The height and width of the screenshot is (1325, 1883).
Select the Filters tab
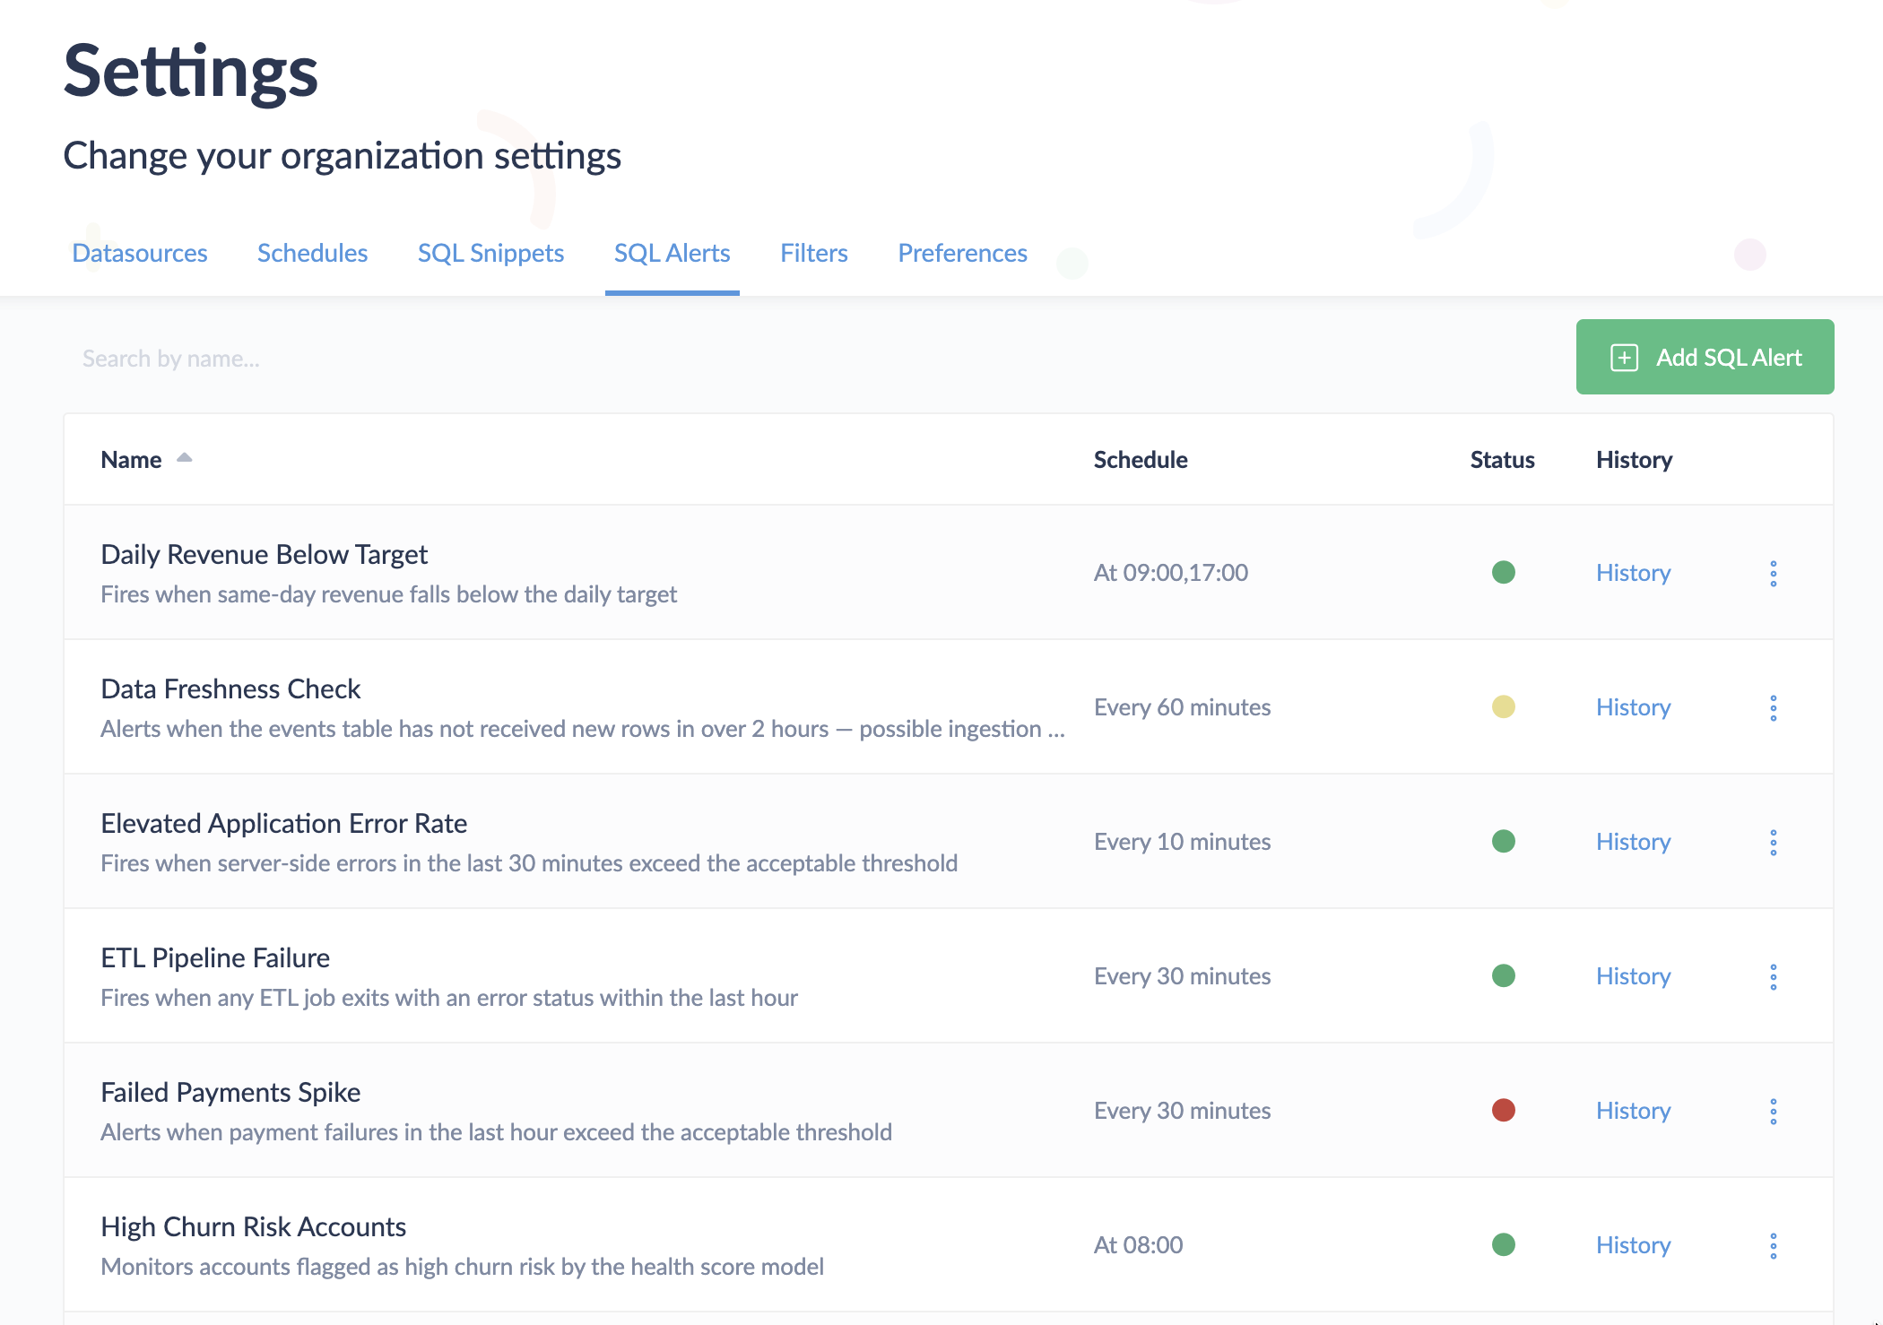click(813, 254)
